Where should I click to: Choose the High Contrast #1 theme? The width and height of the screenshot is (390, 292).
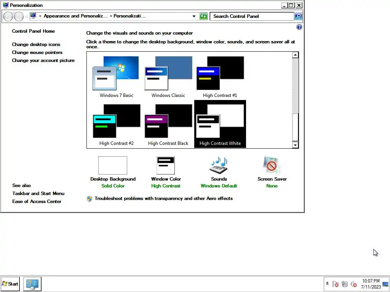[220, 77]
